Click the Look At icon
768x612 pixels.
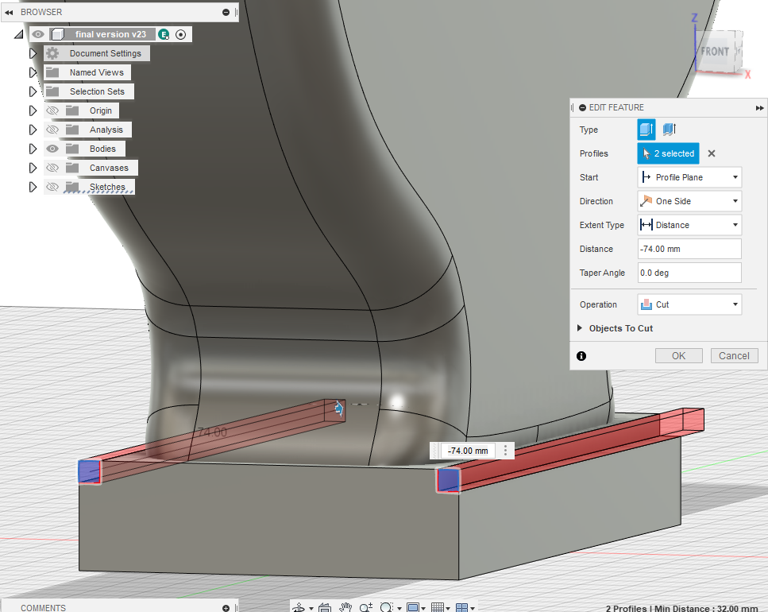(324, 607)
